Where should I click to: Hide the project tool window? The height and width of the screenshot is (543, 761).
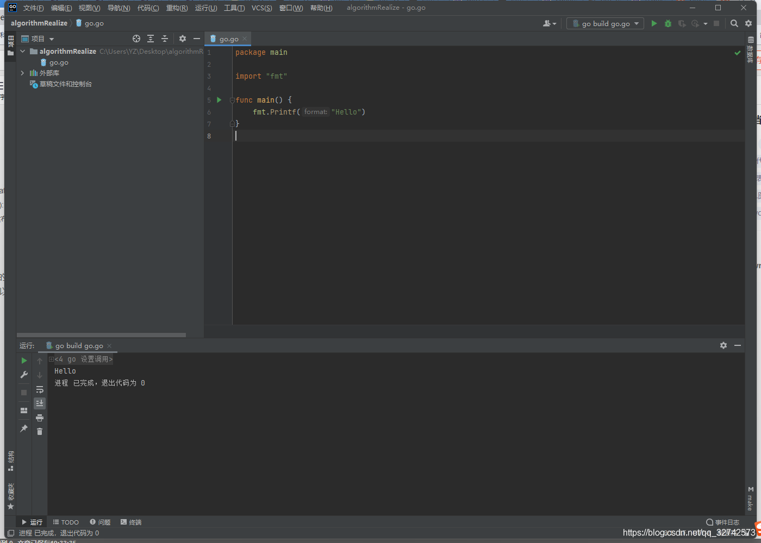[x=197, y=39]
